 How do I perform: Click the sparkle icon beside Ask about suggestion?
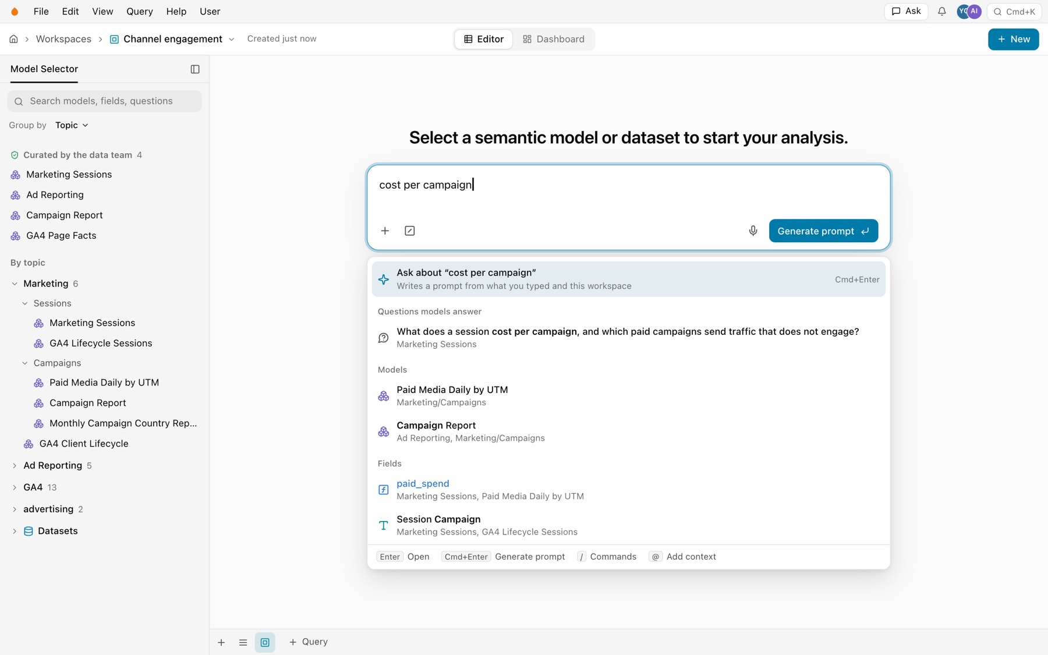click(x=383, y=279)
